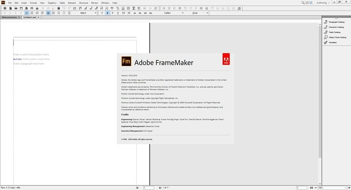Go to last page arrow in status bar

(160, 188)
